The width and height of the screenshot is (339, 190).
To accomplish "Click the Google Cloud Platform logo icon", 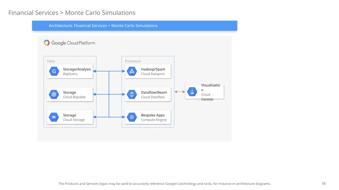I will [46, 43].
